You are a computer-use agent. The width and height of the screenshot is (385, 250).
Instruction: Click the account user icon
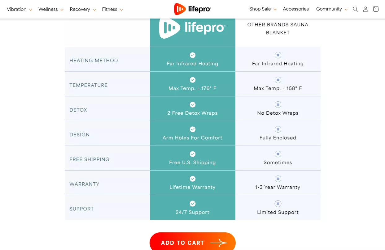click(365, 9)
